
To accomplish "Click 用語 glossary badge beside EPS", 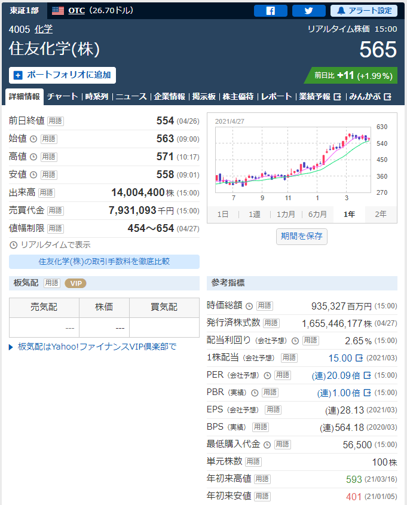I will point(273,410).
